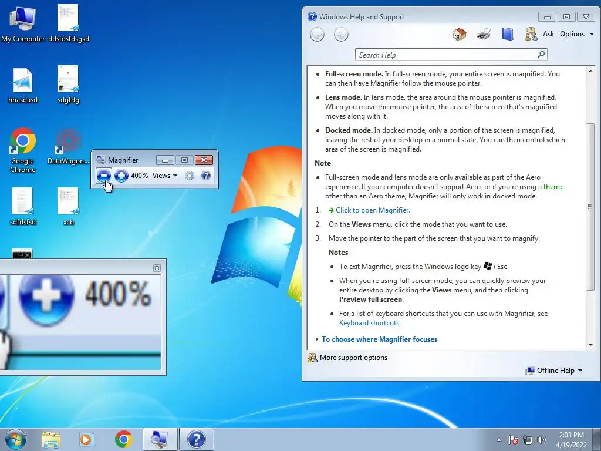Open Windows Explorer from the taskbar
601x451 pixels.
[51, 439]
